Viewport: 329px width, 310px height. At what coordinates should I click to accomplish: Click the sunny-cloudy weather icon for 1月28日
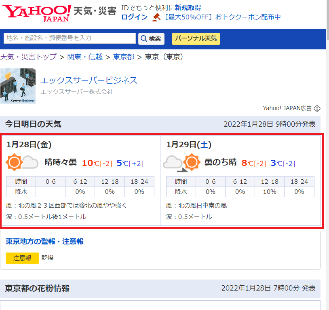point(22,162)
